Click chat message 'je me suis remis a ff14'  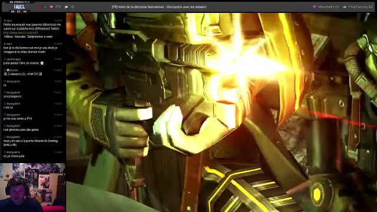(x=18, y=118)
